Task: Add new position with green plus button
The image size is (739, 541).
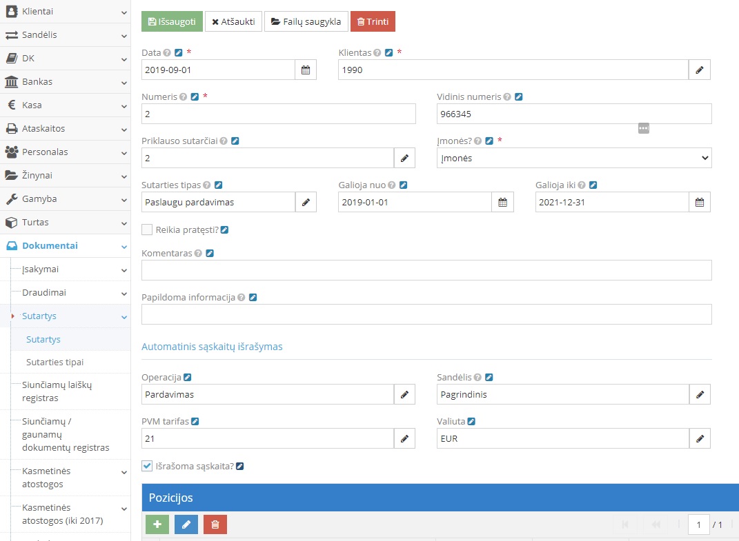Action: point(157,524)
